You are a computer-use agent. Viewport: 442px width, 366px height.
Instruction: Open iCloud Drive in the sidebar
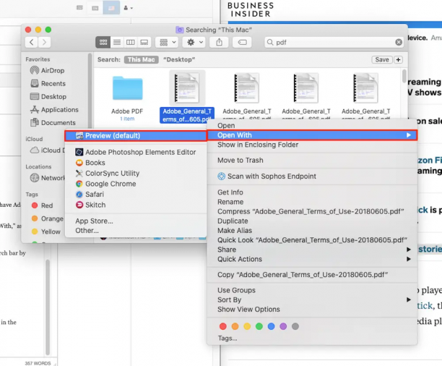tap(47, 150)
